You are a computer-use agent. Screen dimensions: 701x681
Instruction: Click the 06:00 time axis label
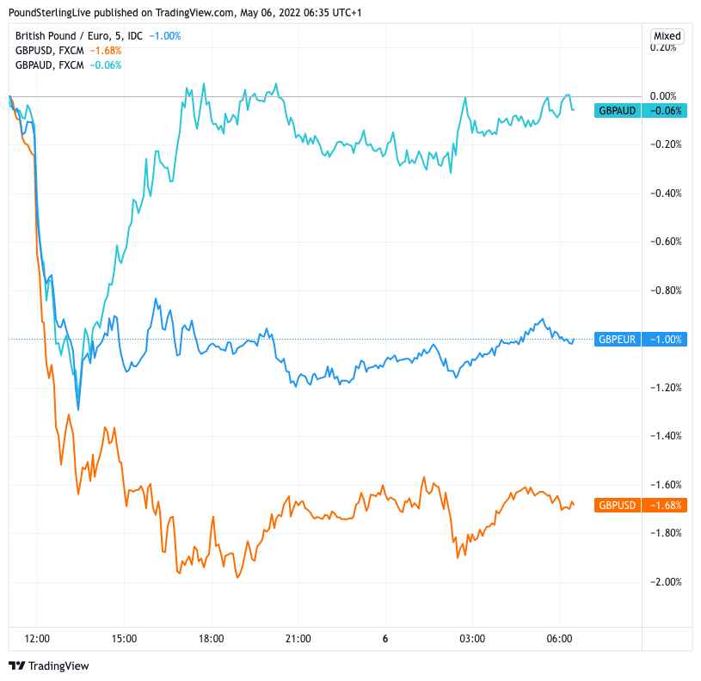pos(560,639)
